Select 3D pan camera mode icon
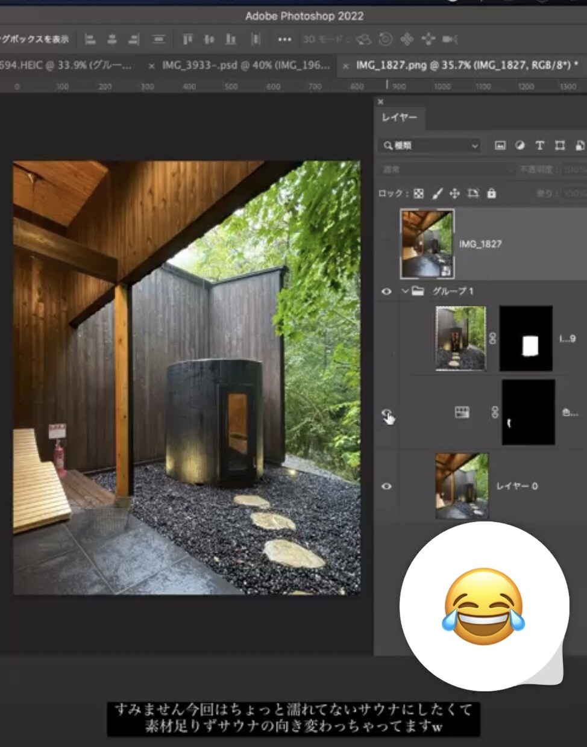This screenshot has width=587, height=747. [x=407, y=40]
